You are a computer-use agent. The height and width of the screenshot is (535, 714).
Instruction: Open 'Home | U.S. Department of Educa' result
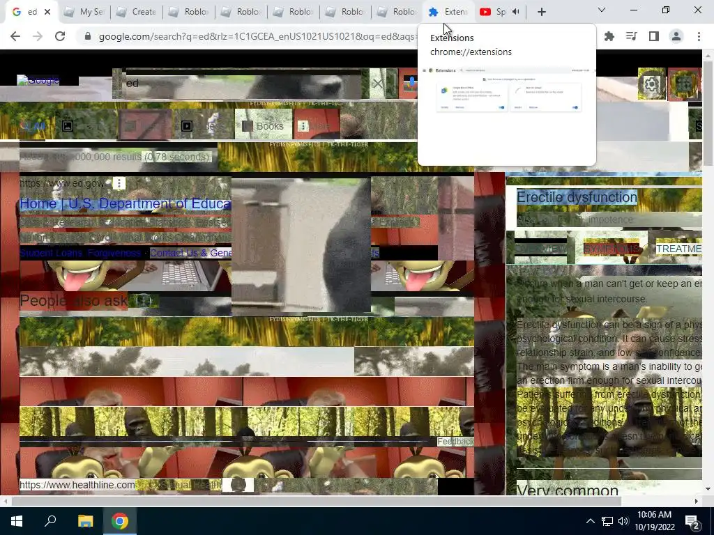[x=126, y=203]
